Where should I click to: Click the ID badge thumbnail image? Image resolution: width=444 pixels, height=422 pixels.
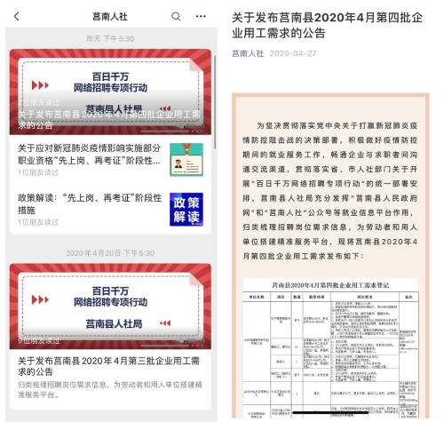pyautogui.click(x=186, y=160)
